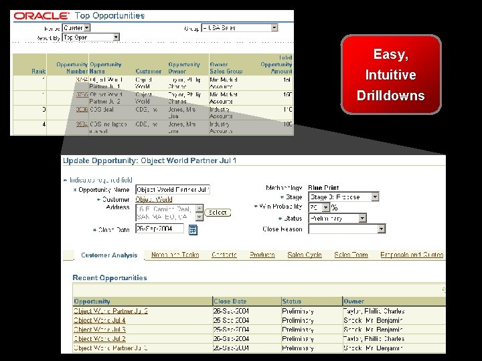Open the Win Probability percentage dropdown
482x361 pixels.
tap(319, 207)
